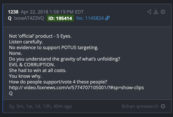173x117 pixels.
Task: Select the post number 1238
Action: tap(13, 12)
